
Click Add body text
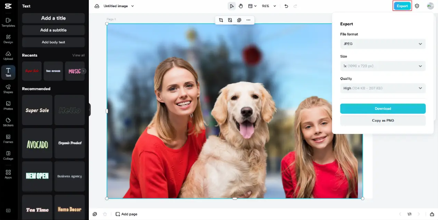coord(53,42)
